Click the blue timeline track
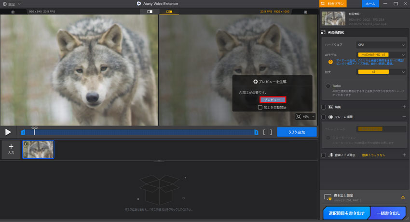Screen dimensions: 410x222 (x=139, y=132)
